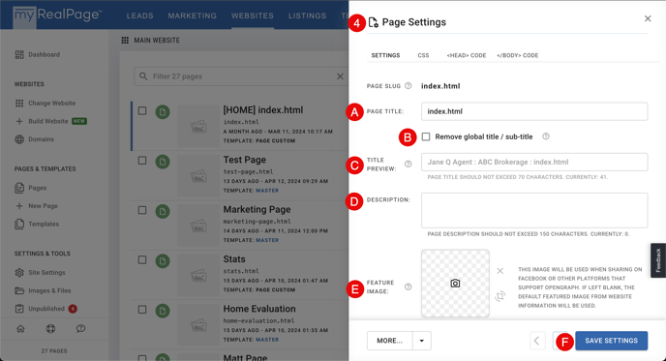Image resolution: width=666 pixels, height=361 pixels.
Task: Click into the Page Title field
Action: [534, 111]
